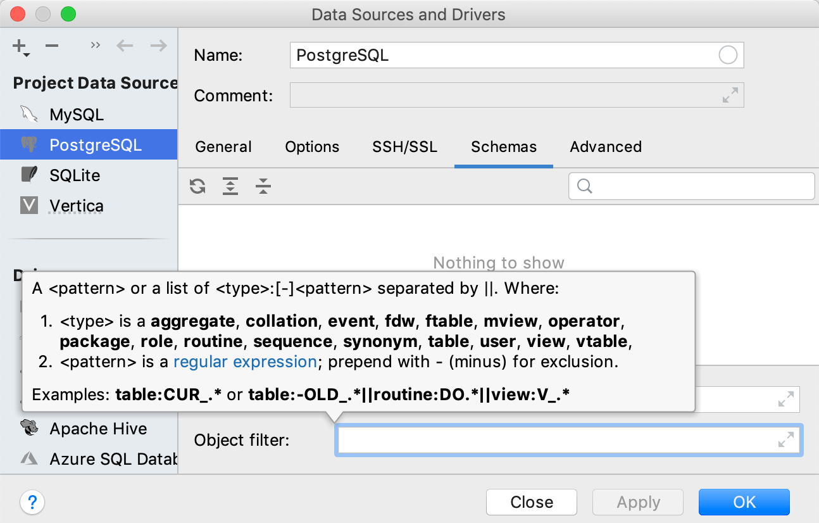
Task: Click the Vertica V icon
Action: click(x=29, y=205)
